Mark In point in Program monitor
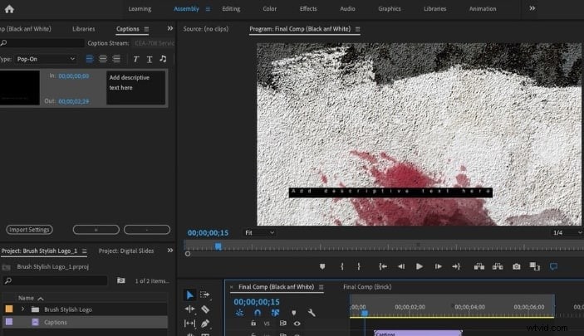The image size is (584, 336). tap(342, 266)
